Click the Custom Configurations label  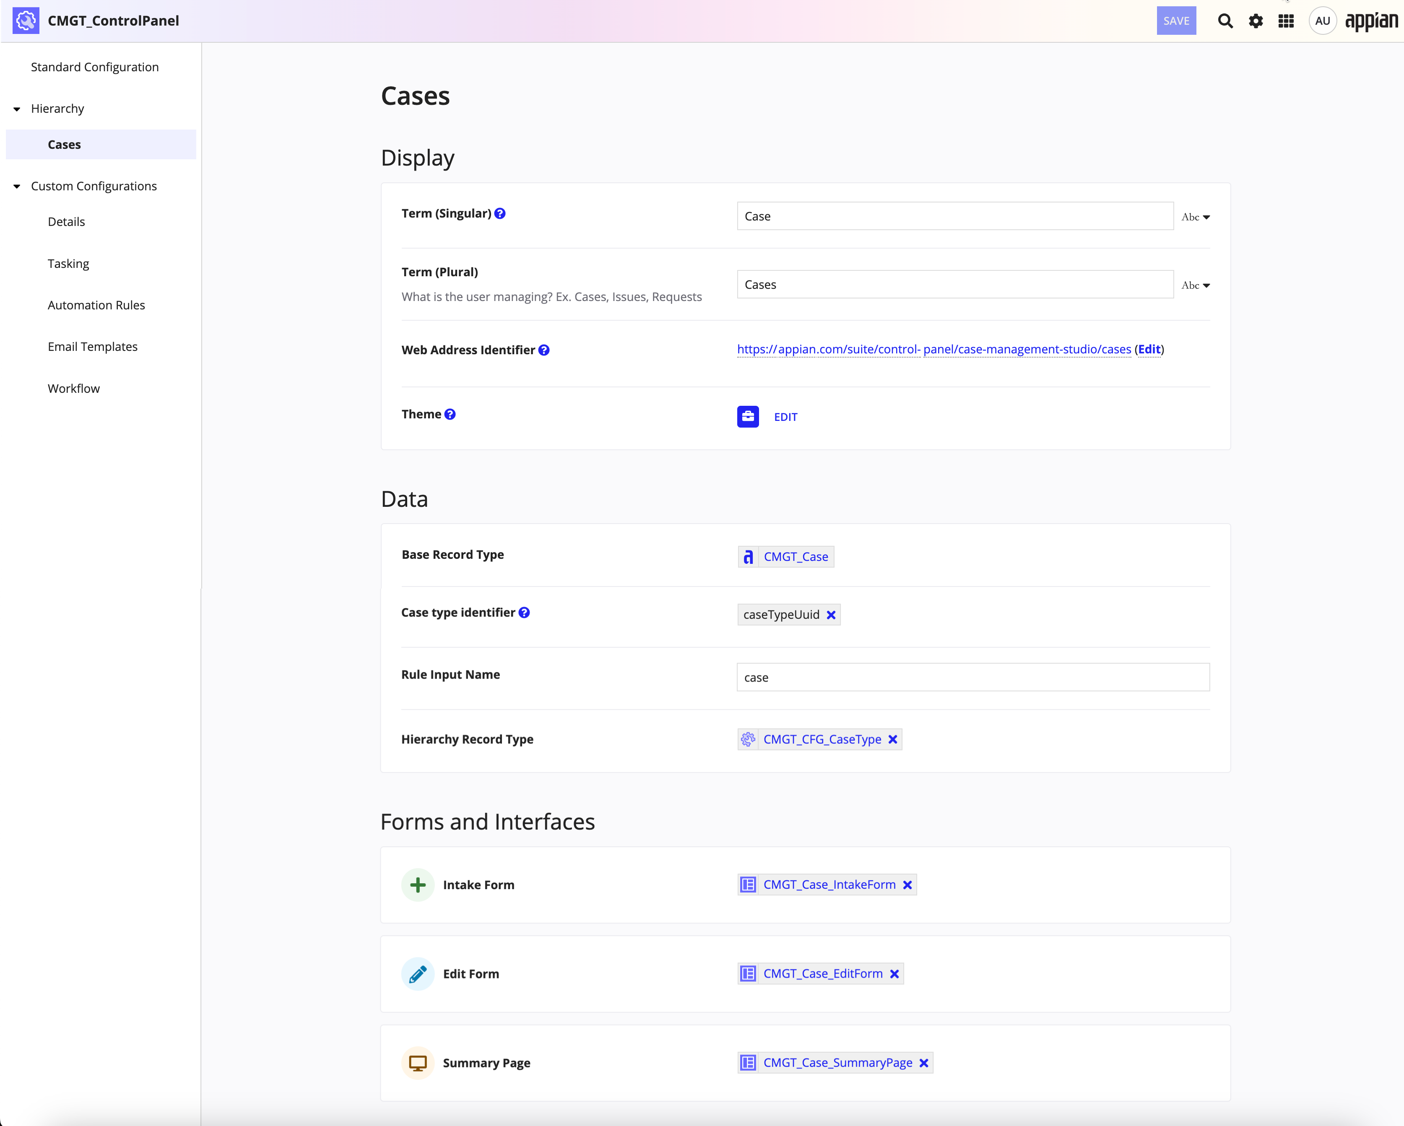point(94,186)
